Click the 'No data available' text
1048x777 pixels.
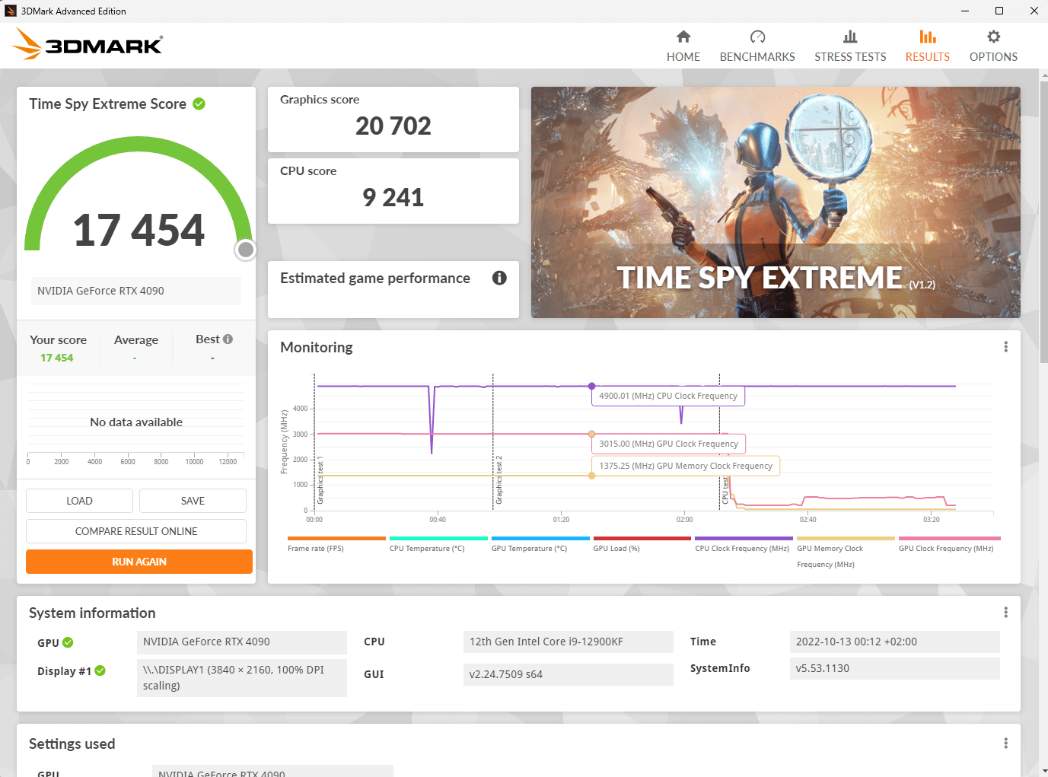click(136, 422)
